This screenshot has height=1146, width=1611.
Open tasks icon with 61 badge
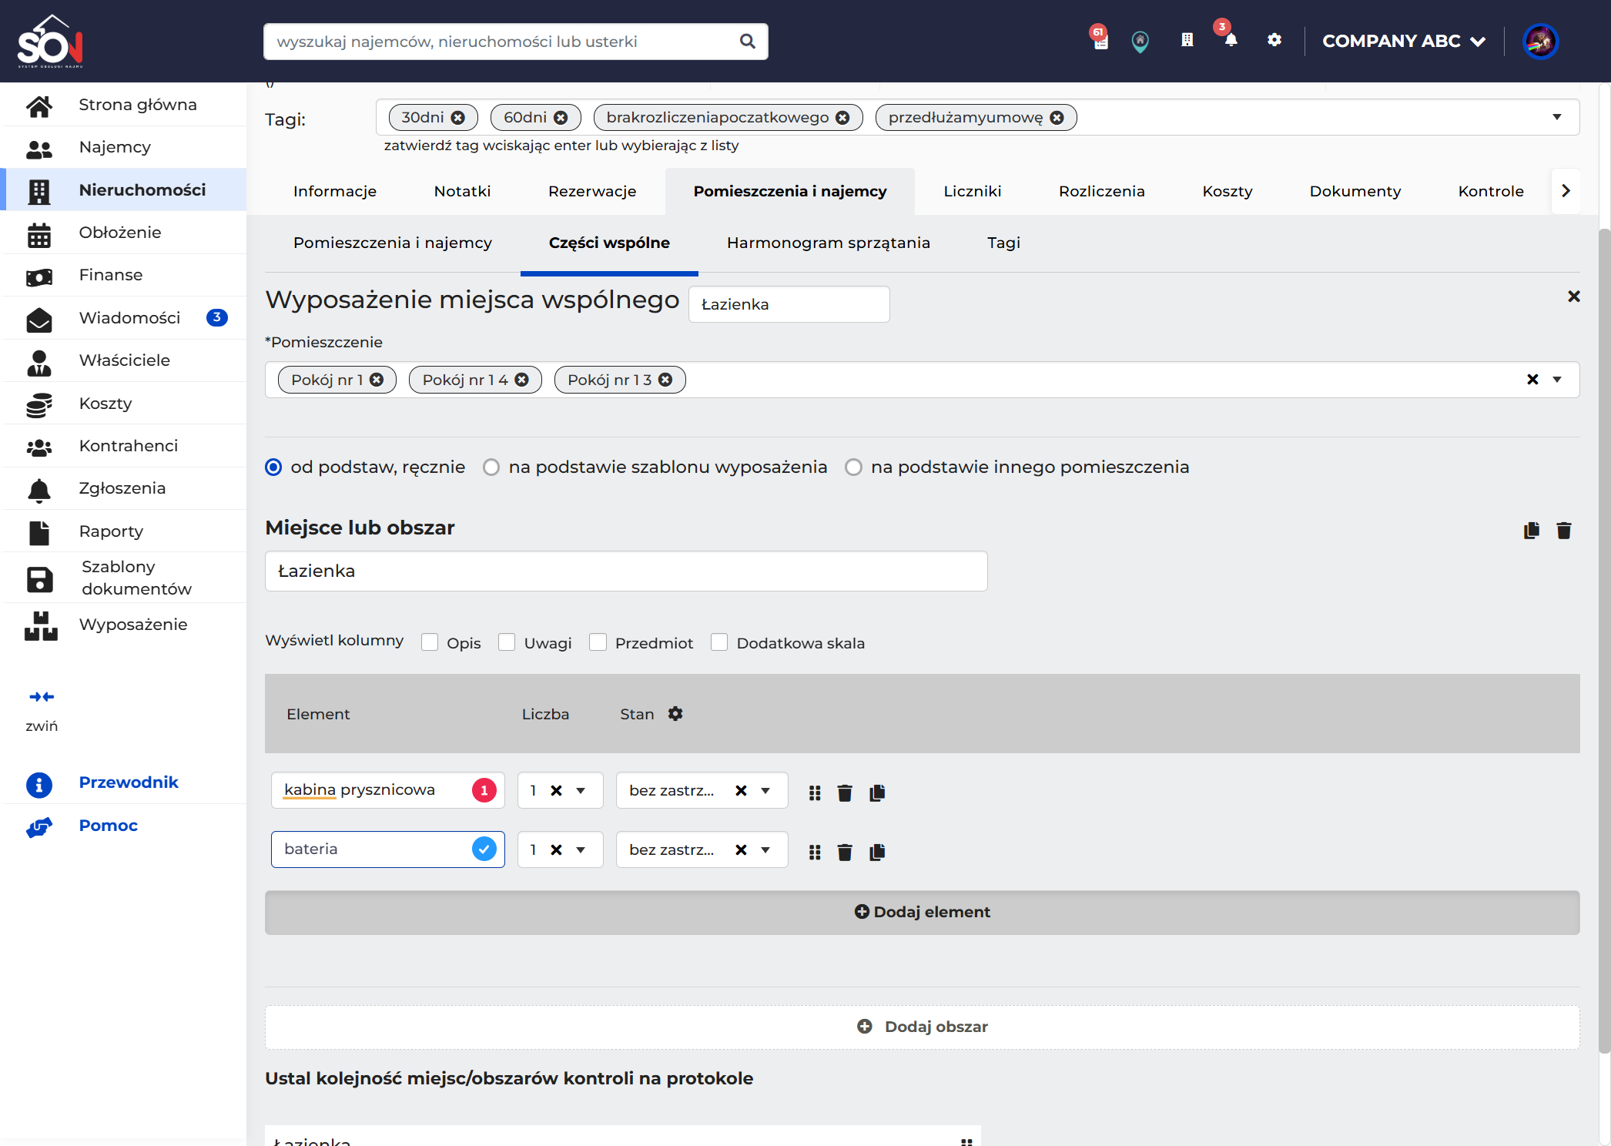coord(1100,39)
